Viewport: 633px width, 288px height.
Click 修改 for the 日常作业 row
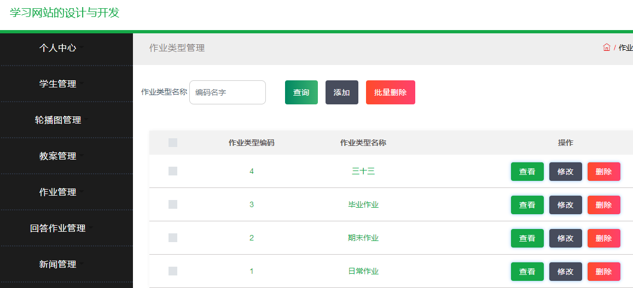[566, 272]
